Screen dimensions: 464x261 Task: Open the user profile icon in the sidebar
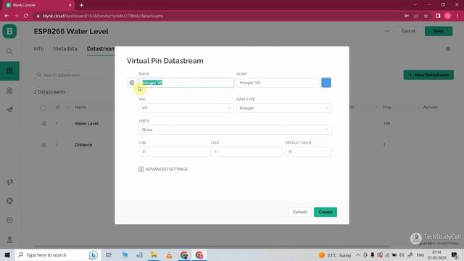9,239
